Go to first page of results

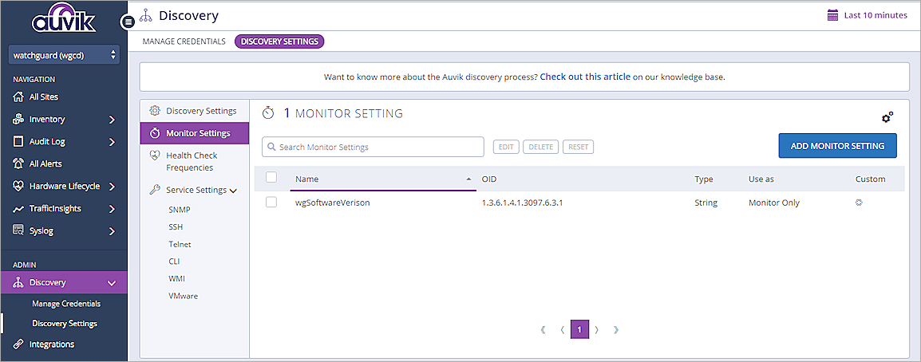pyautogui.click(x=543, y=330)
